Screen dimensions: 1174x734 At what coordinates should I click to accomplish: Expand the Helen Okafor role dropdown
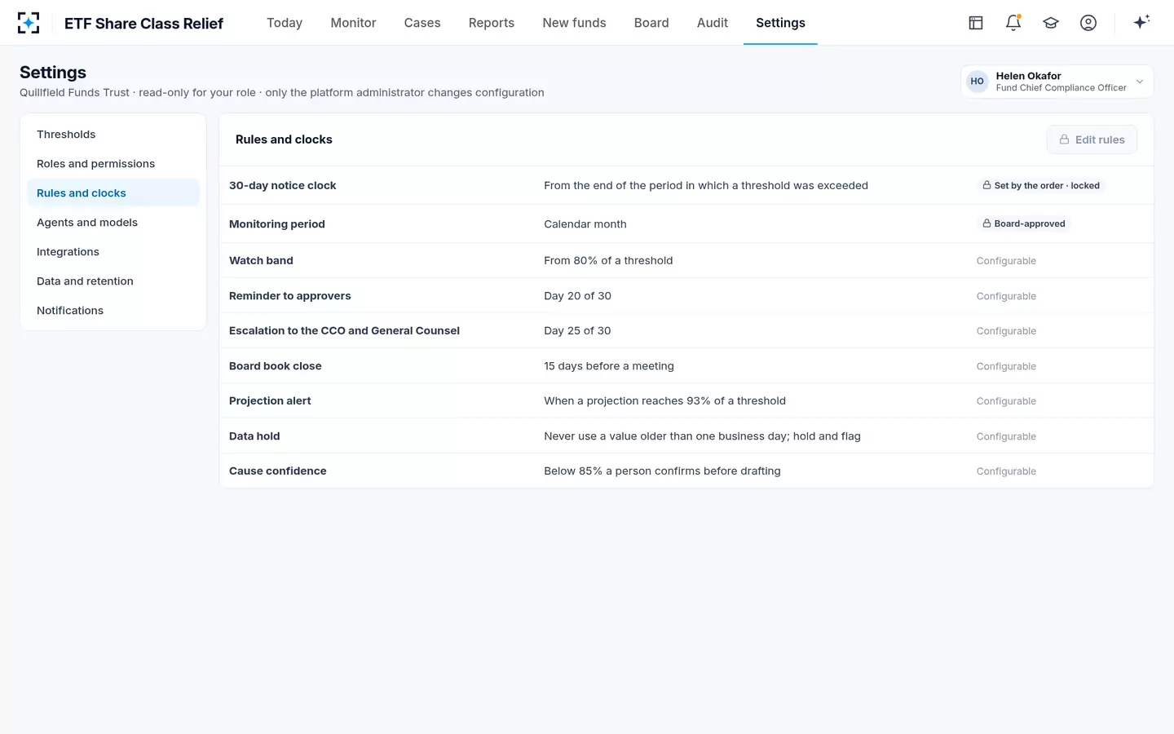1057,82
